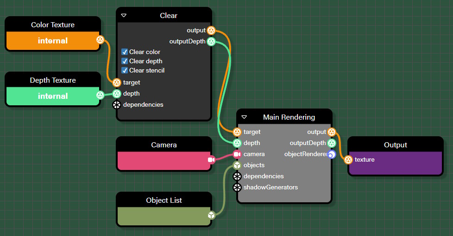
Task: Select the Object List node header
Action: [x=164, y=200]
